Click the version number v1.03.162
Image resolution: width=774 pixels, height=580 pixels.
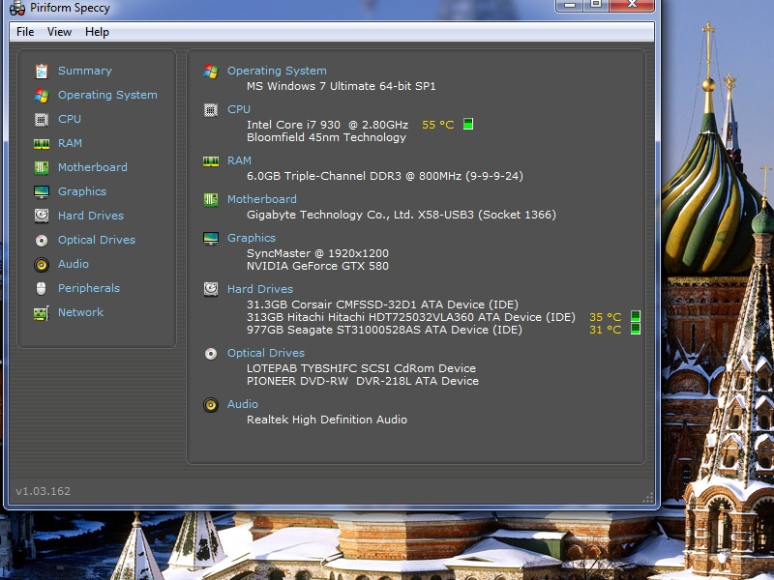[x=43, y=491]
